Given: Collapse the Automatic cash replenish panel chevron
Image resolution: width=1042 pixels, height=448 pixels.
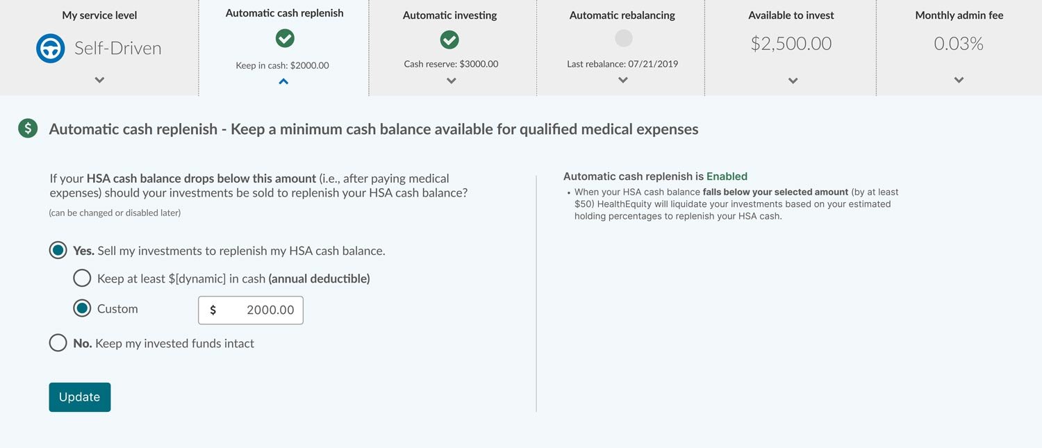Looking at the screenshot, I should tap(283, 81).
